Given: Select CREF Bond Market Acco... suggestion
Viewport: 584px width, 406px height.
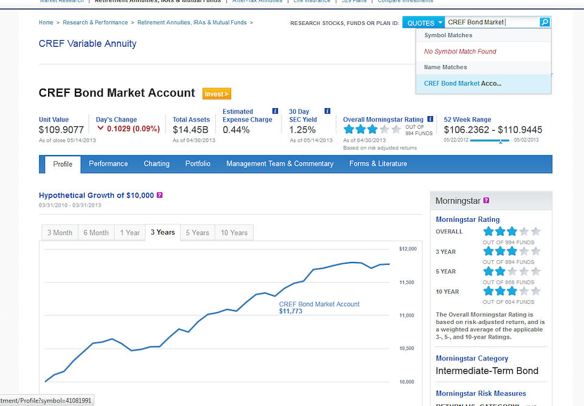Looking at the screenshot, I should (x=483, y=84).
